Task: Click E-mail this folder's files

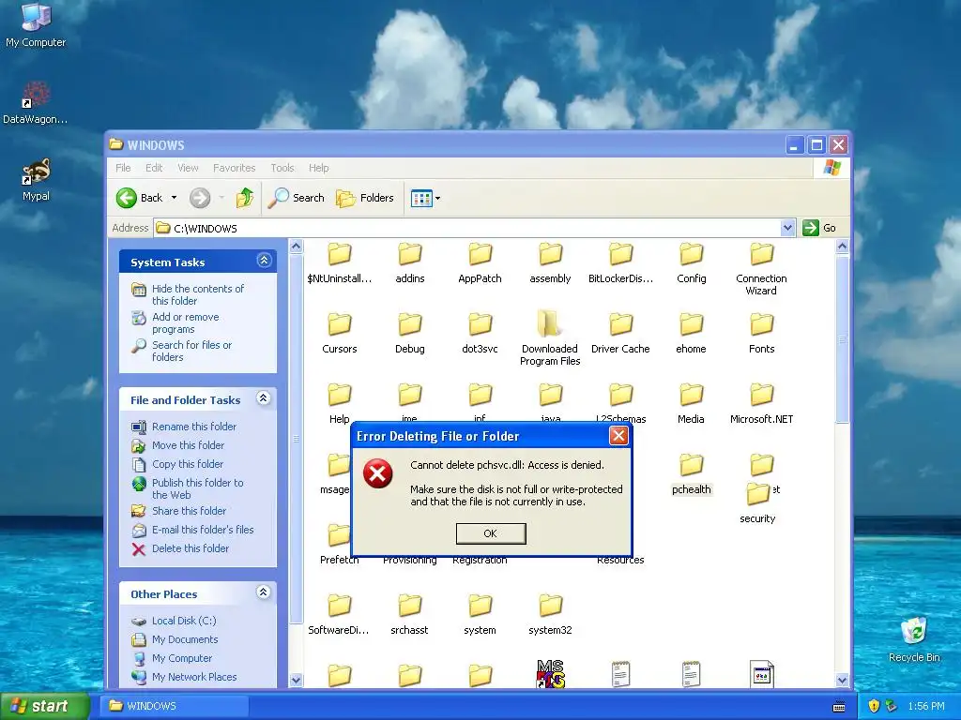Action: [x=203, y=530]
